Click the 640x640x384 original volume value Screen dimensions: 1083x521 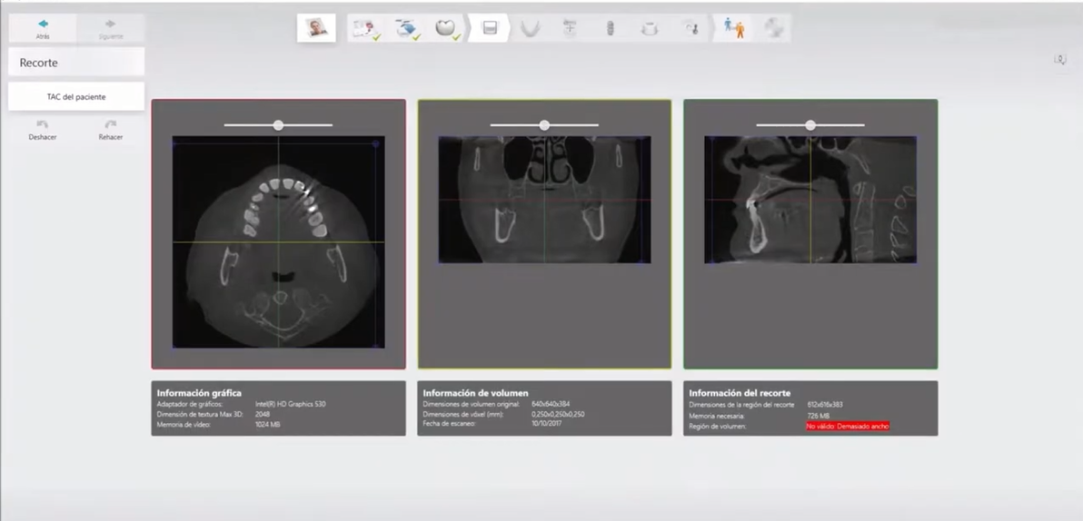tap(551, 404)
